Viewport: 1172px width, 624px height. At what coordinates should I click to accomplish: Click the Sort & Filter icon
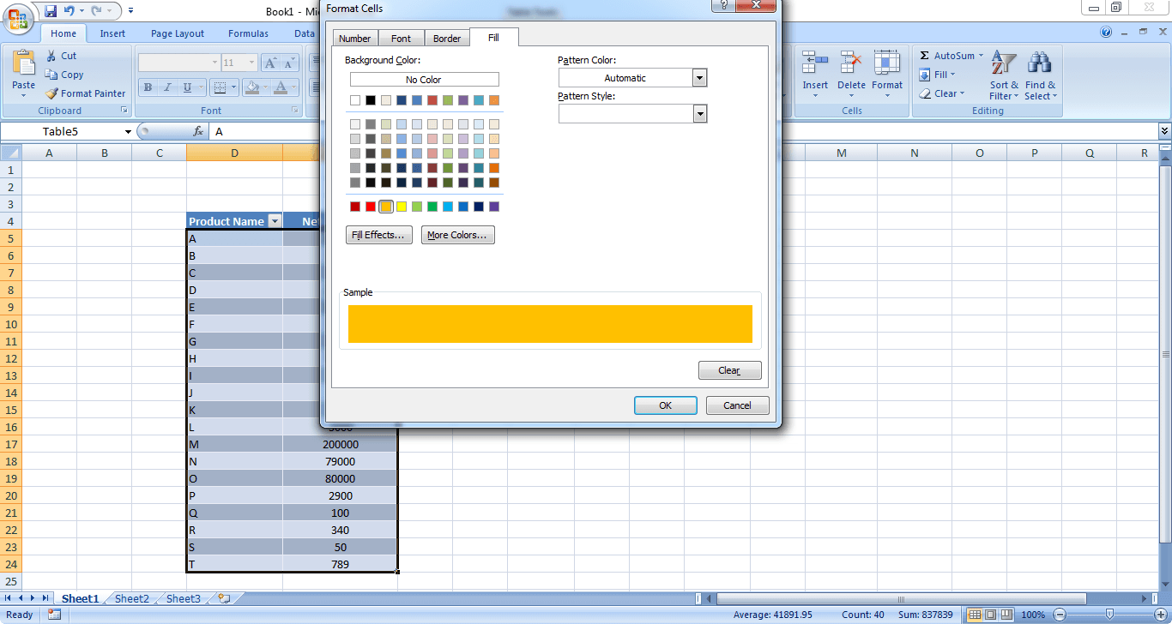(1004, 63)
